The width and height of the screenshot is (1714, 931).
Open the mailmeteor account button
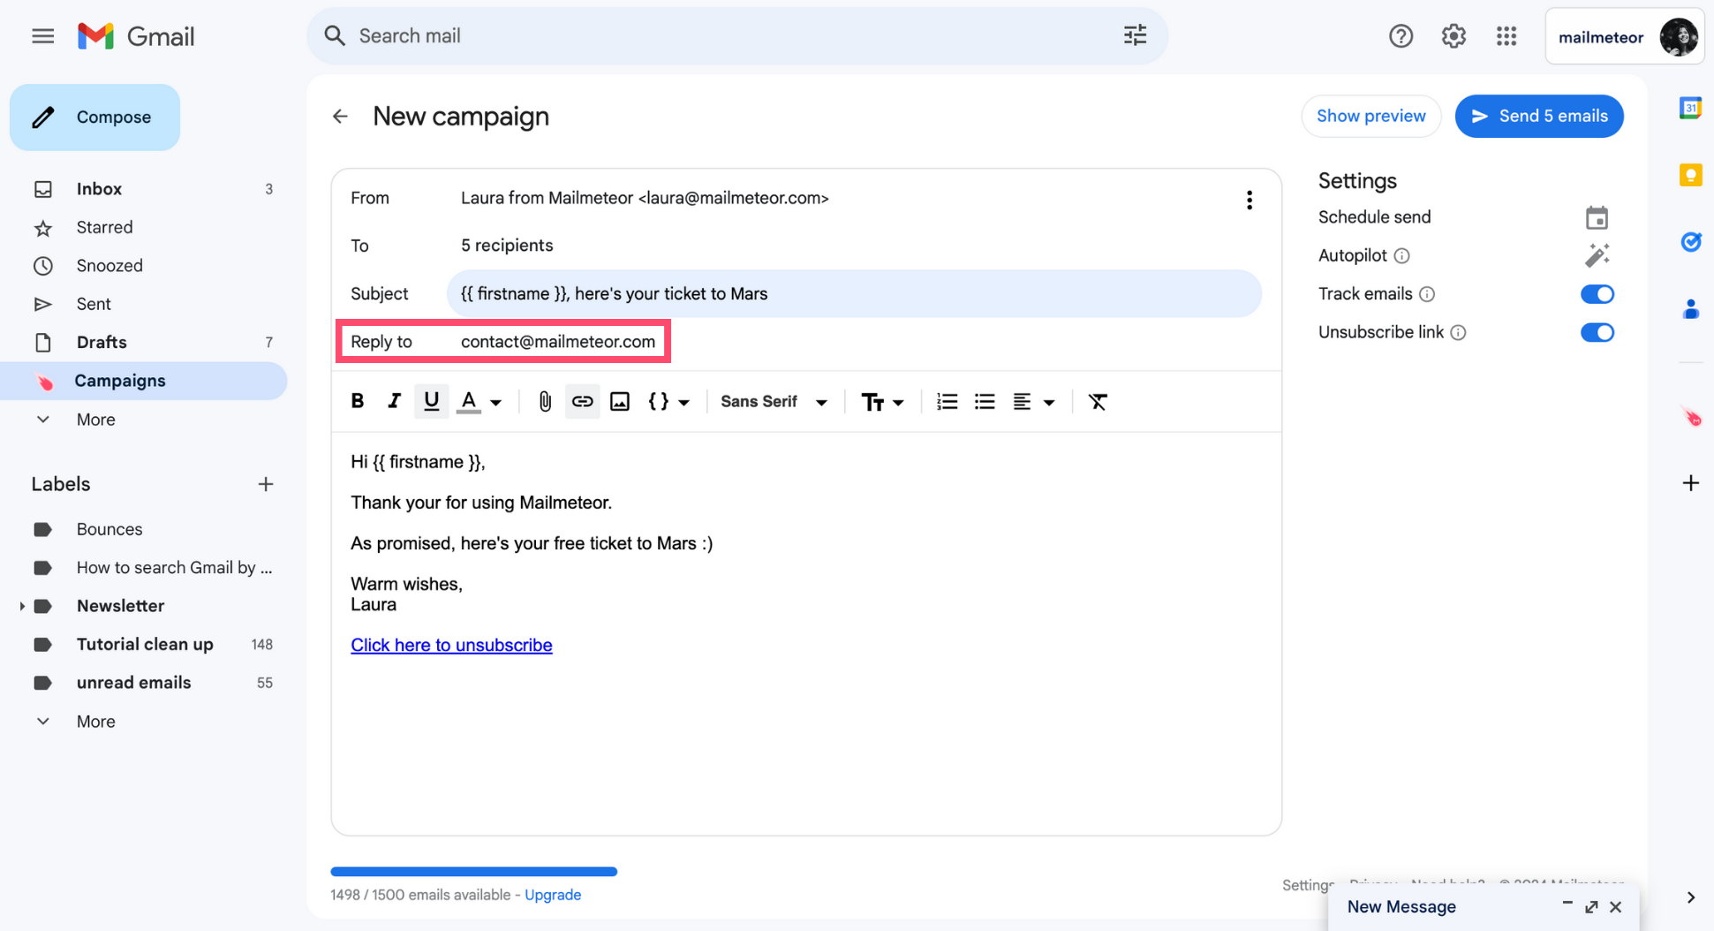coord(1625,36)
